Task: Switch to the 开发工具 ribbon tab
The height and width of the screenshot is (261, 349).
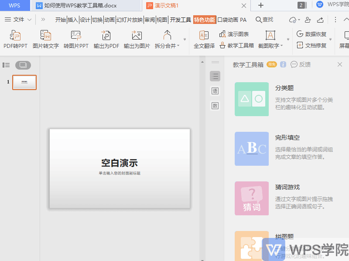Action: coord(180,20)
